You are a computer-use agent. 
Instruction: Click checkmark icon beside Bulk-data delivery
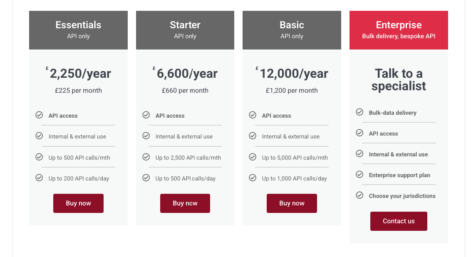(x=359, y=112)
